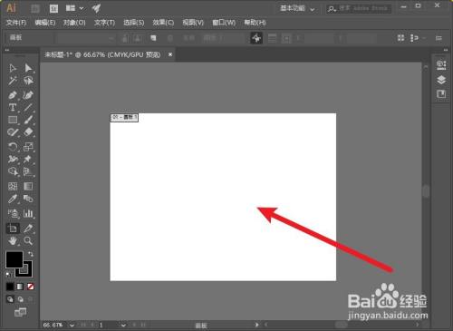Click the black Fill color box
This screenshot has width=453, height=331.
coord(14,259)
